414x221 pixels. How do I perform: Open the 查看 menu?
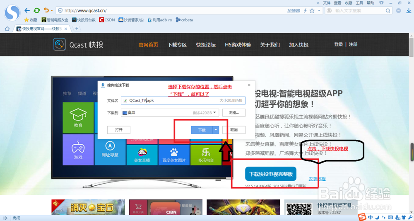(x=337, y=3)
